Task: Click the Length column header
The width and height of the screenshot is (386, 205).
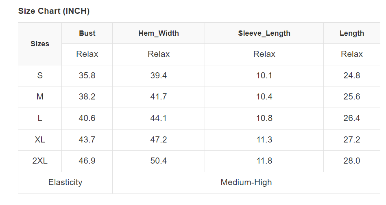Action: pyautogui.click(x=352, y=33)
